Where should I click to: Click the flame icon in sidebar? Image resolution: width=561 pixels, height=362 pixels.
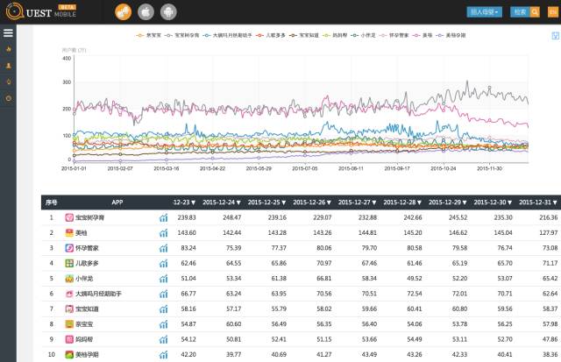[x=9, y=49]
